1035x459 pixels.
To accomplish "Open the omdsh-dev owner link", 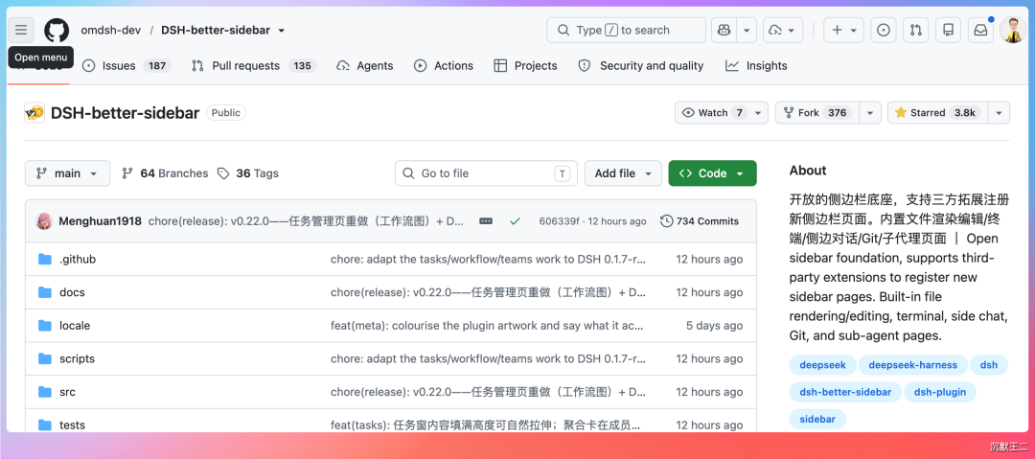I will pos(110,31).
